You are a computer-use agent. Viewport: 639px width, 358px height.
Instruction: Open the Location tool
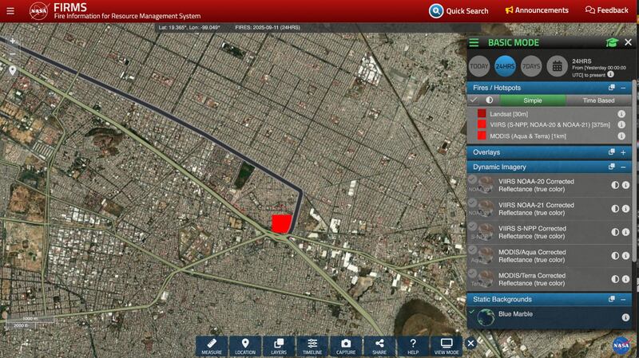pos(245,347)
